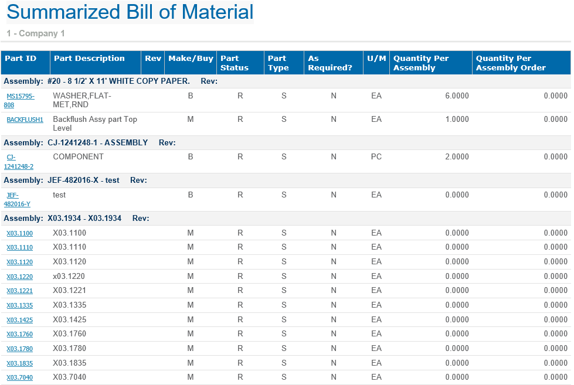The width and height of the screenshot is (574, 385).
Task: Open part X03.1100 link
Action: click(x=19, y=233)
